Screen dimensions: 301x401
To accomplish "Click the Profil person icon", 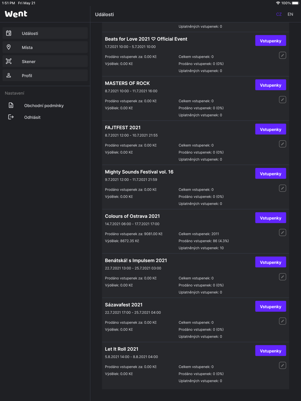I will click(x=9, y=76).
